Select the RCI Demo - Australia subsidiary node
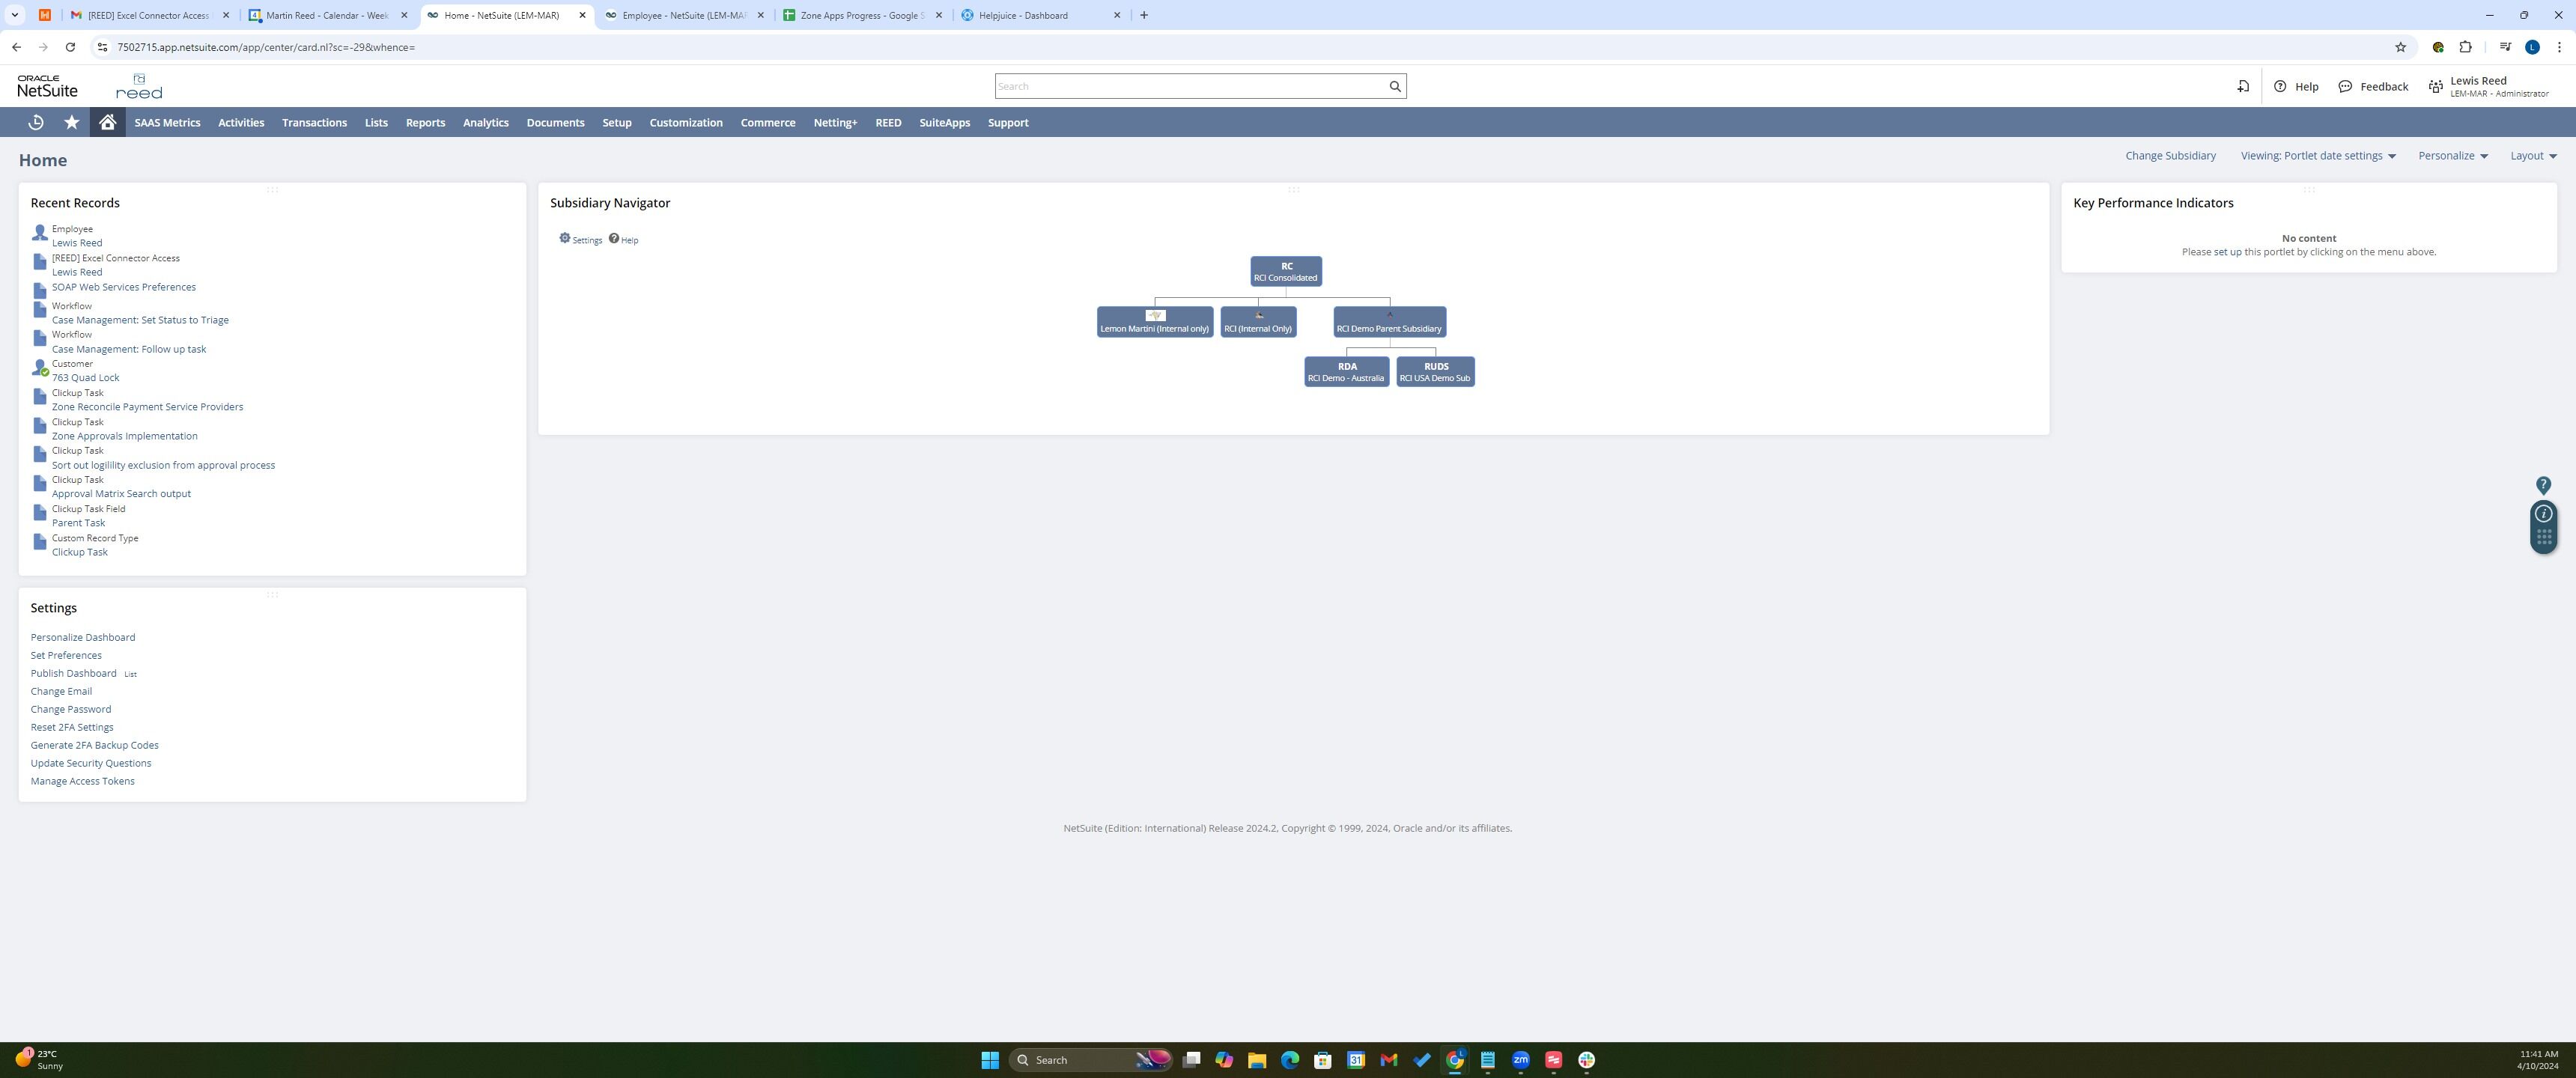2576x1078 pixels. (1346, 372)
